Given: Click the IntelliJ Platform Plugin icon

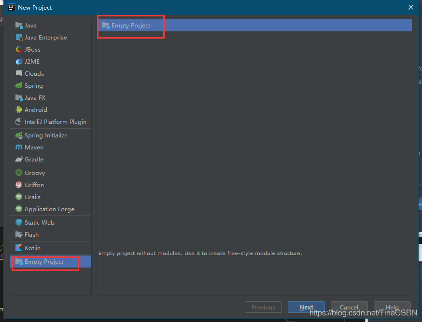Looking at the screenshot, I should pos(19,122).
